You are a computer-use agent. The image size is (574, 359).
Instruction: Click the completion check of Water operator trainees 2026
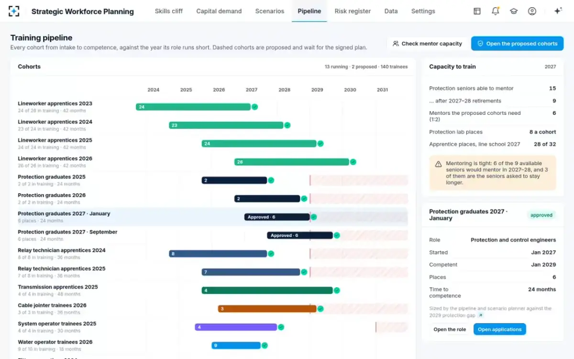[265, 345]
